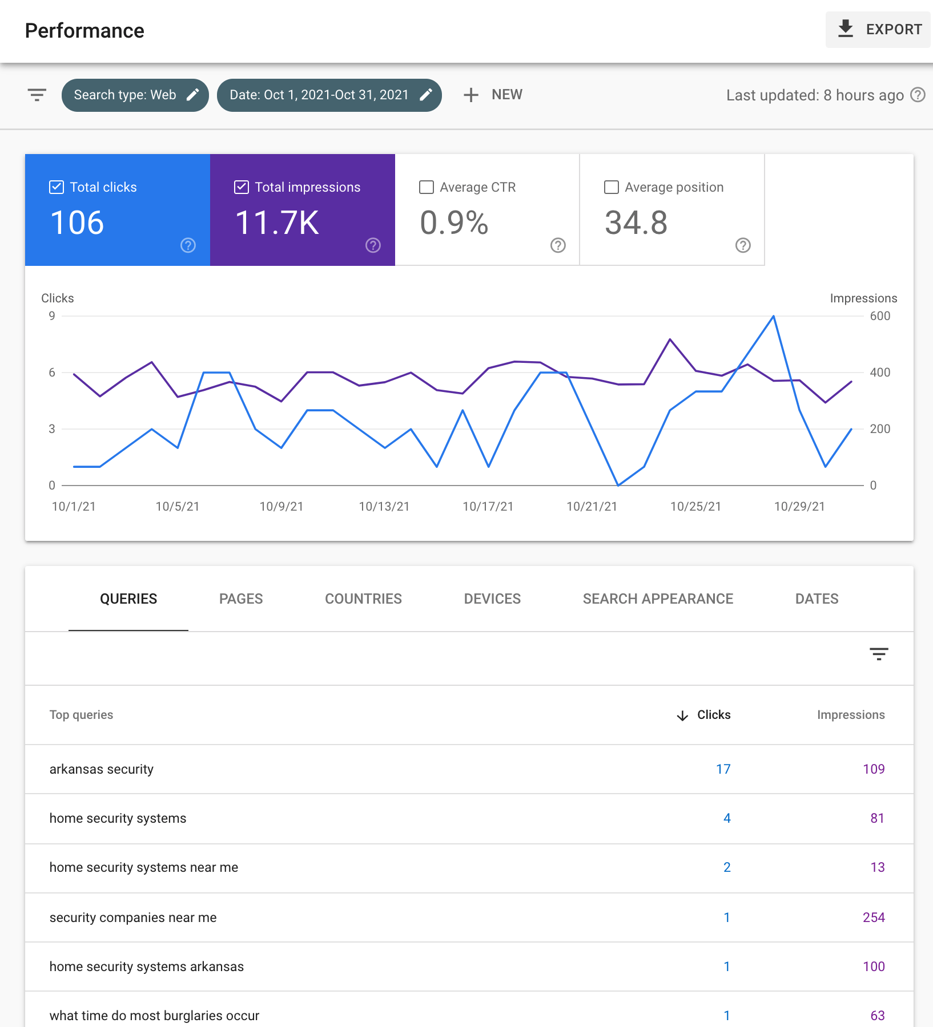Edit Search type Web filter pencil icon
933x1027 pixels.
point(193,95)
